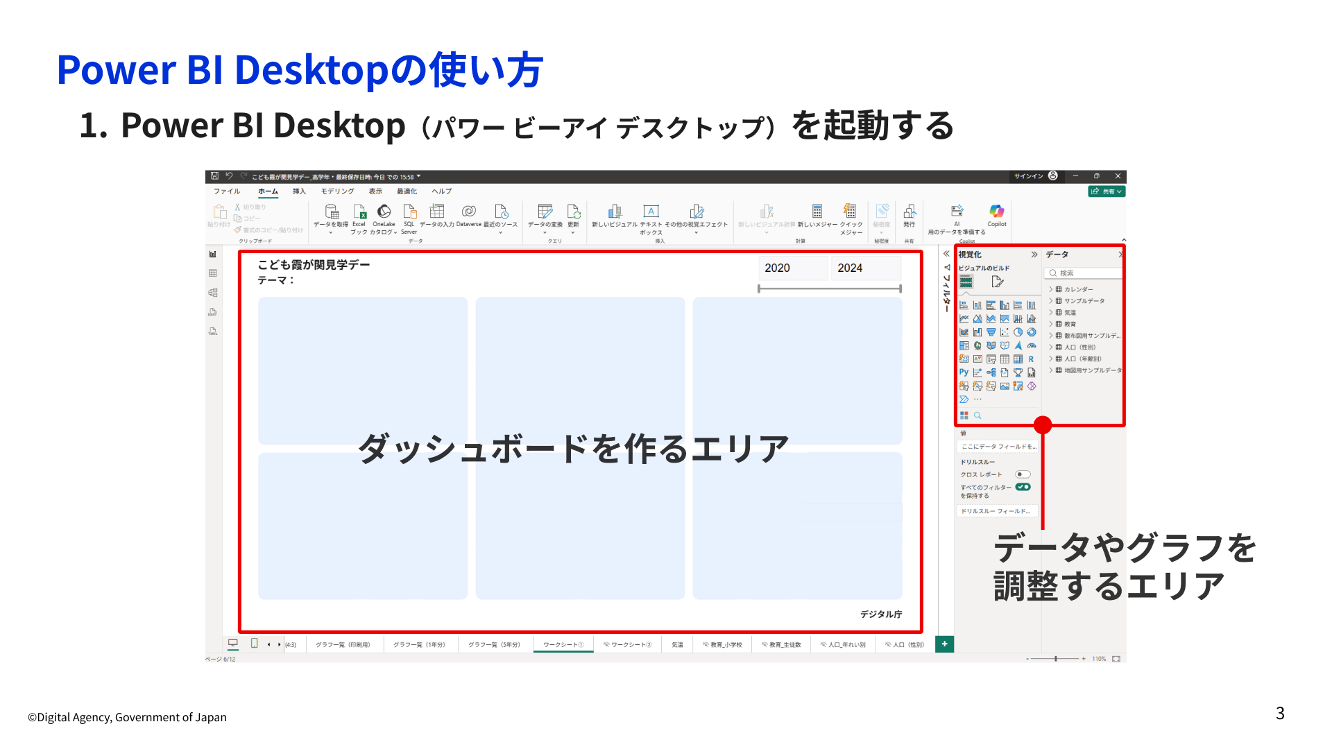Click the zoom slider in the status bar
Viewport: 1332px width, 749px height.
1056,659
